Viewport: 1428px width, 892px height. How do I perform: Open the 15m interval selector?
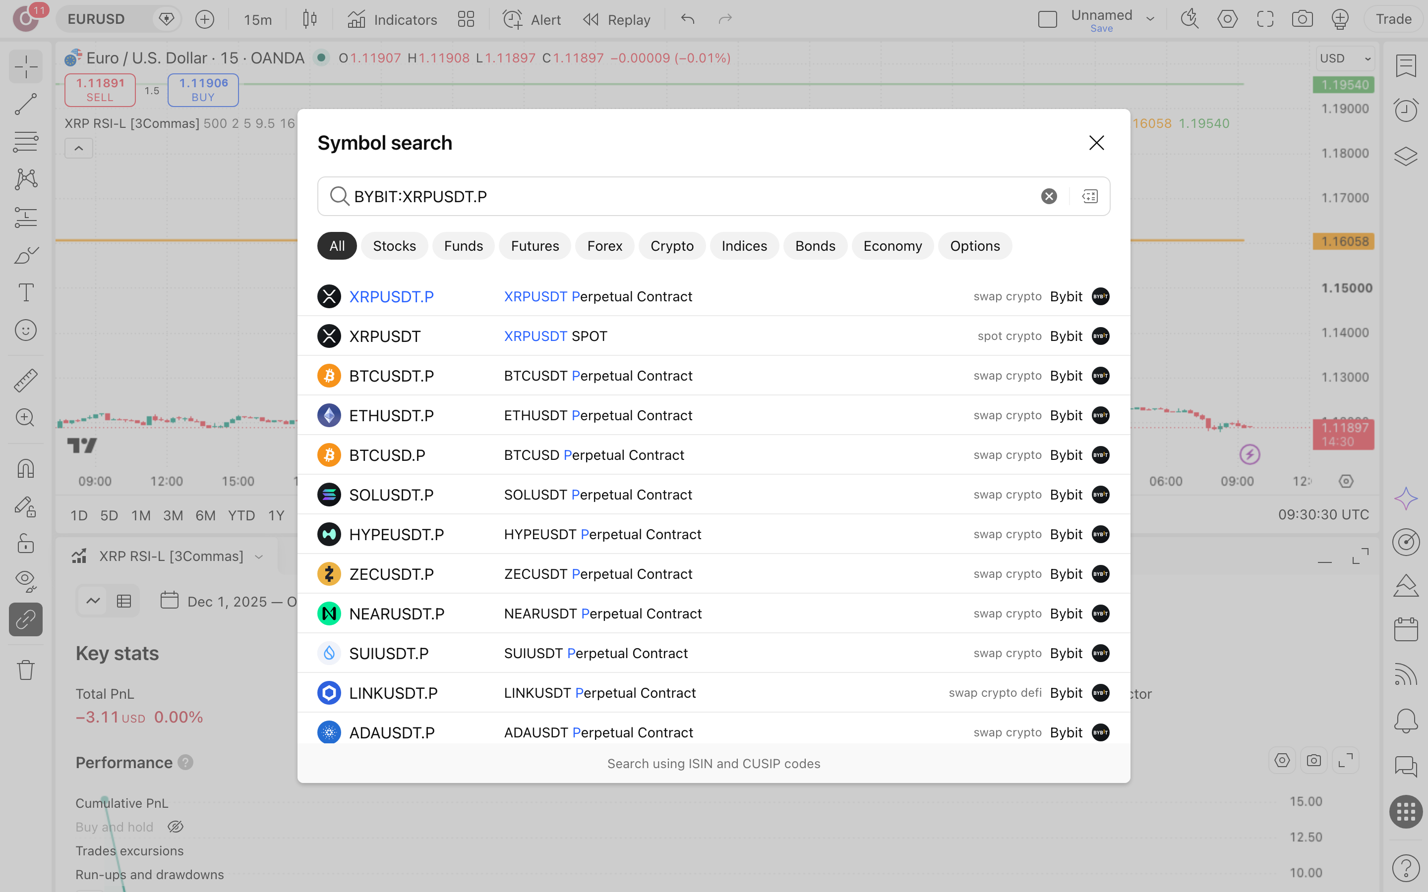coord(258,19)
